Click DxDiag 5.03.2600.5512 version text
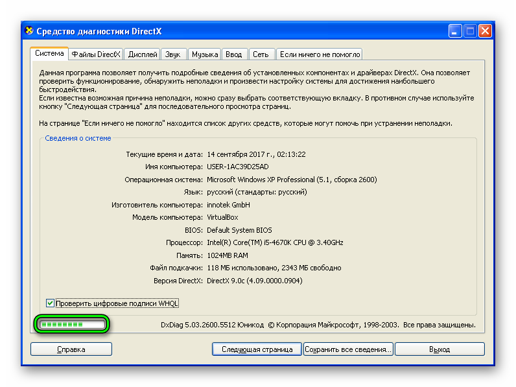 click(x=198, y=325)
